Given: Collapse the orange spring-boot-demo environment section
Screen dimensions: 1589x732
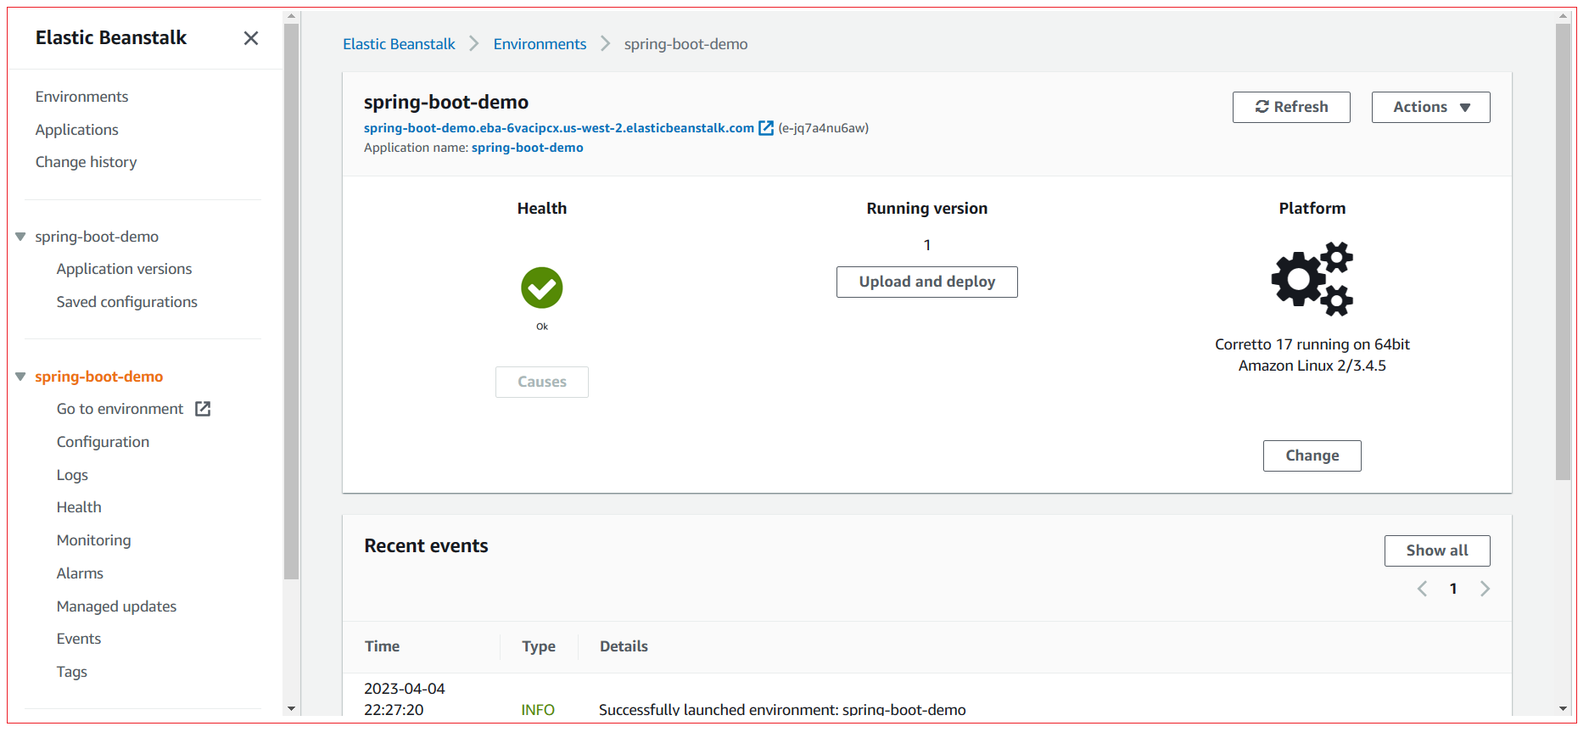Looking at the screenshot, I should point(20,377).
